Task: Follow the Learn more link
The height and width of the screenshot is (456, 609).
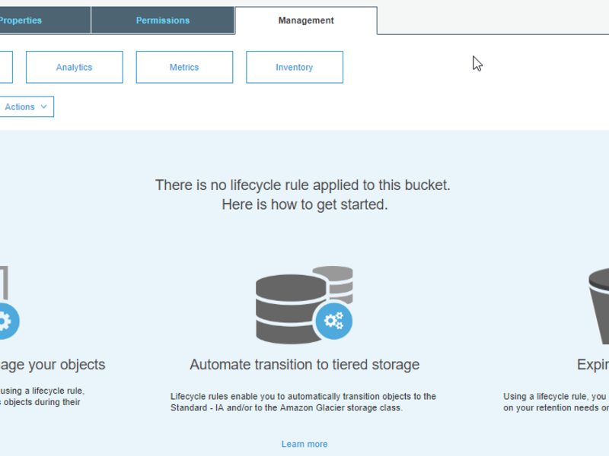Action: [304, 444]
